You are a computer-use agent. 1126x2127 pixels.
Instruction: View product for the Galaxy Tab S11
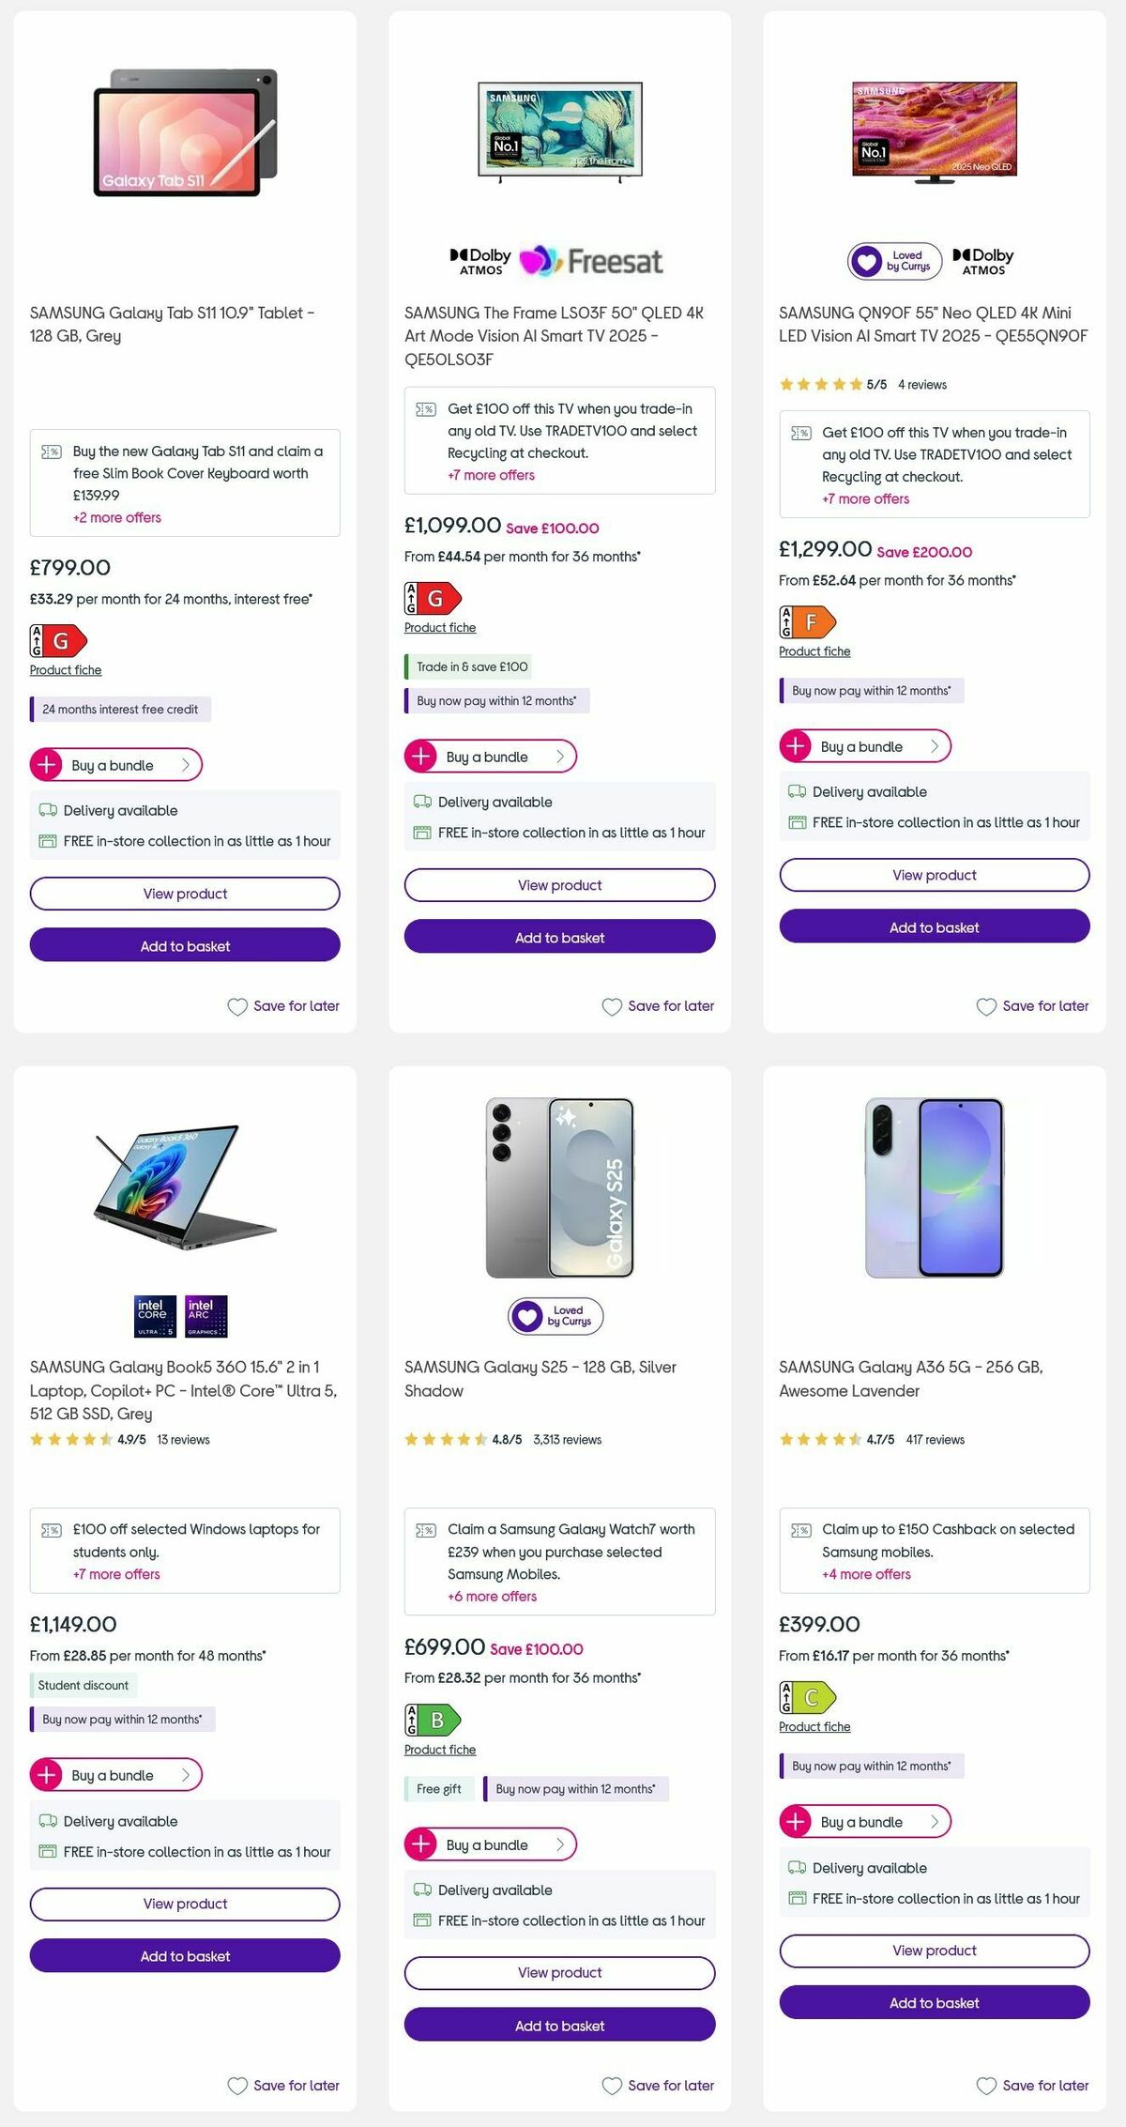pos(185,893)
